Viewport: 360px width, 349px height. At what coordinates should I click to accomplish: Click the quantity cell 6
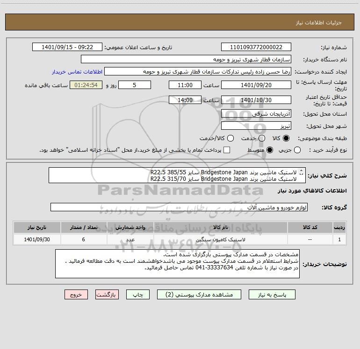pos(84,239)
